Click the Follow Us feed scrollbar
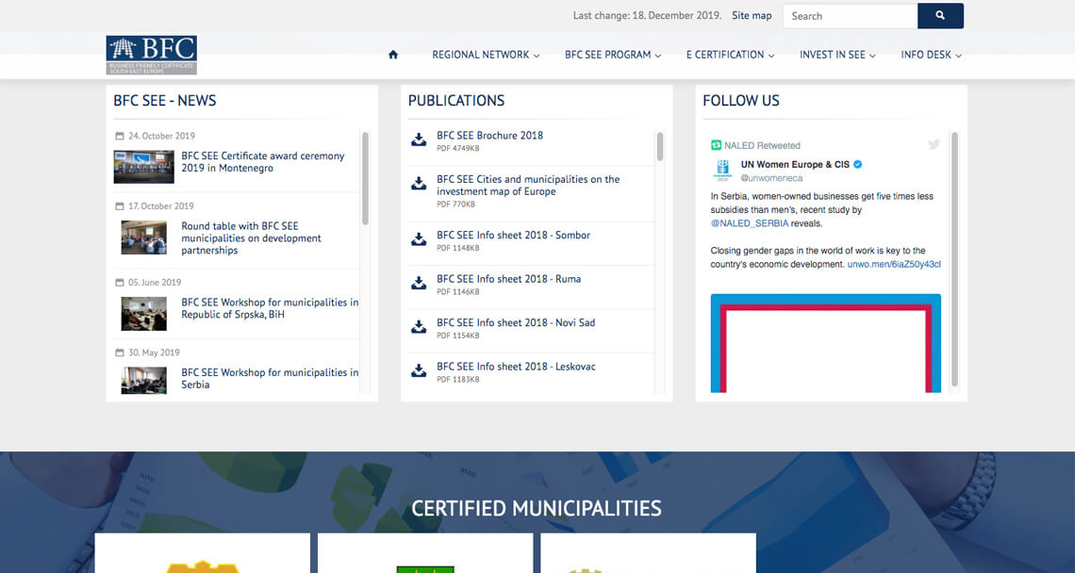Image resolution: width=1075 pixels, height=573 pixels. click(x=954, y=260)
